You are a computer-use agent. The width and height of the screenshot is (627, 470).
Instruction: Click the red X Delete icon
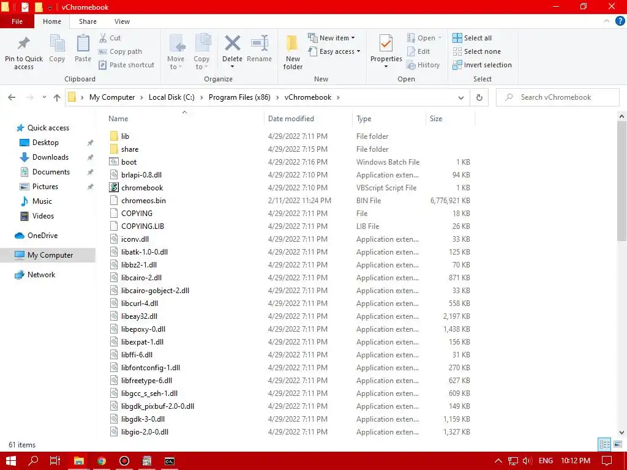coord(232,43)
